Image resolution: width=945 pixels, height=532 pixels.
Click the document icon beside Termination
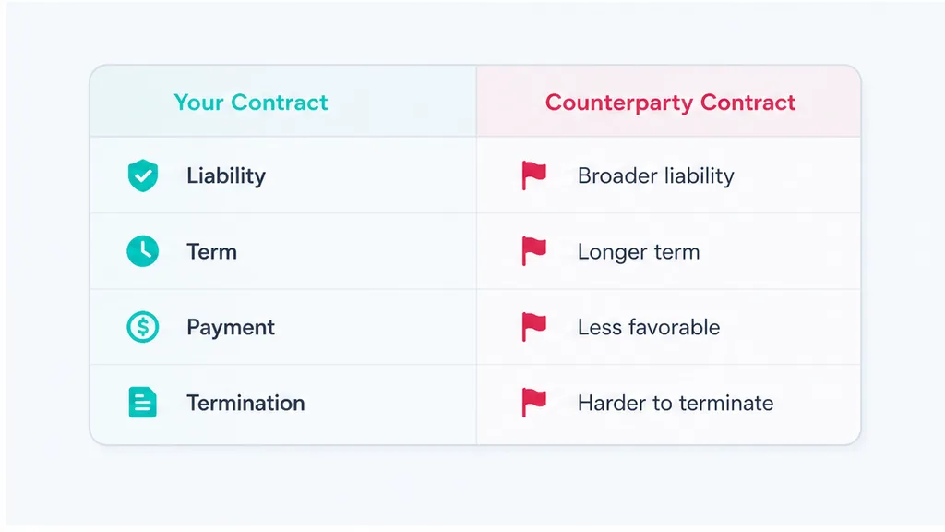143,403
